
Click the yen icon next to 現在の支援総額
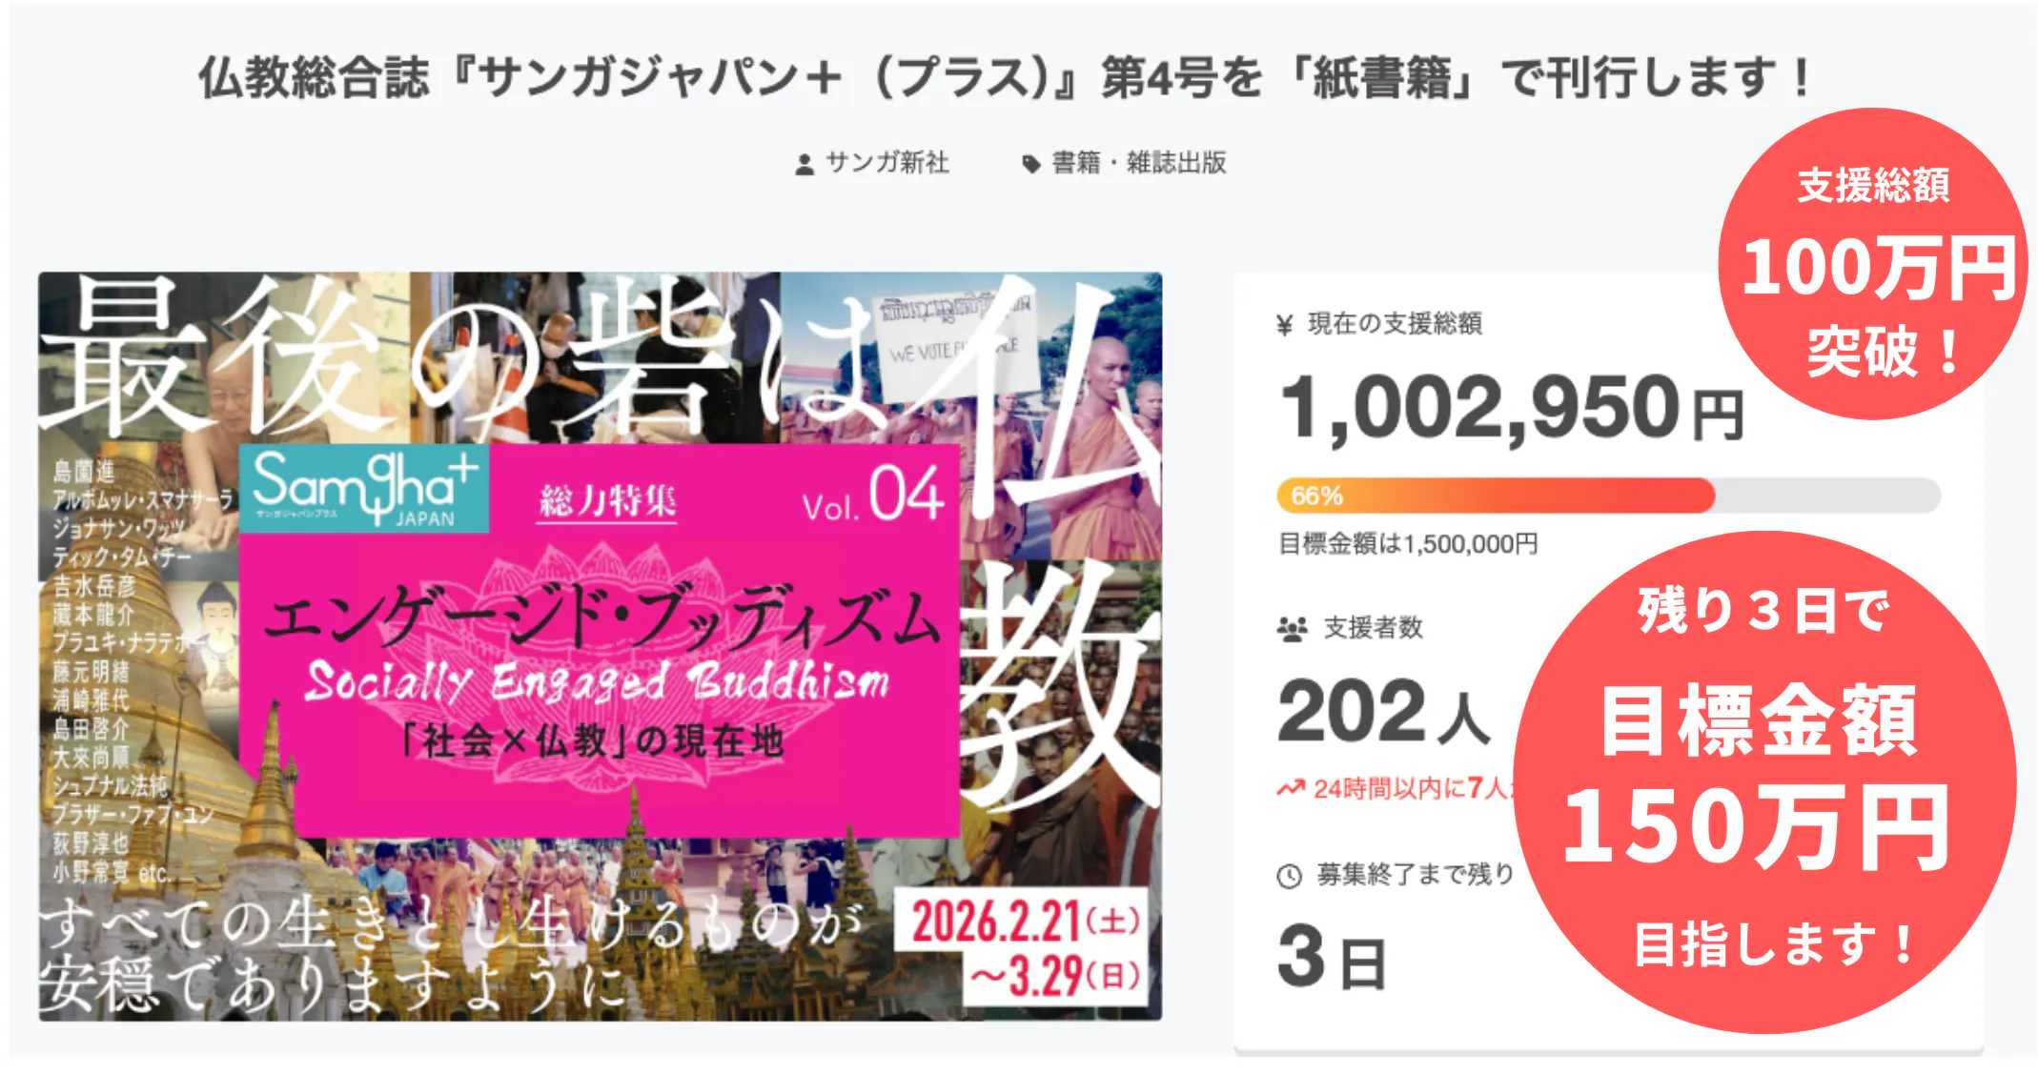[x=1284, y=325]
